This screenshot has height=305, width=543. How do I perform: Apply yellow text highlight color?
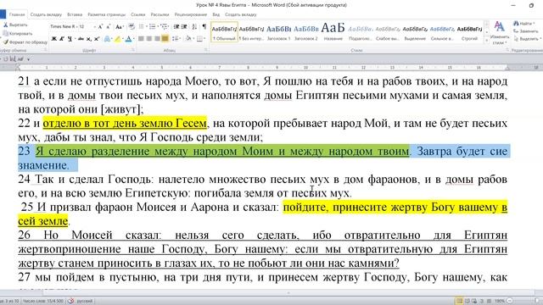click(x=117, y=39)
